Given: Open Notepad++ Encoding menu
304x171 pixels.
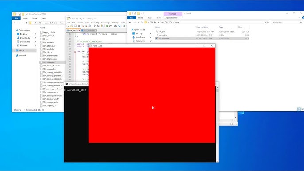Looking at the screenshot, I should tap(95, 23).
